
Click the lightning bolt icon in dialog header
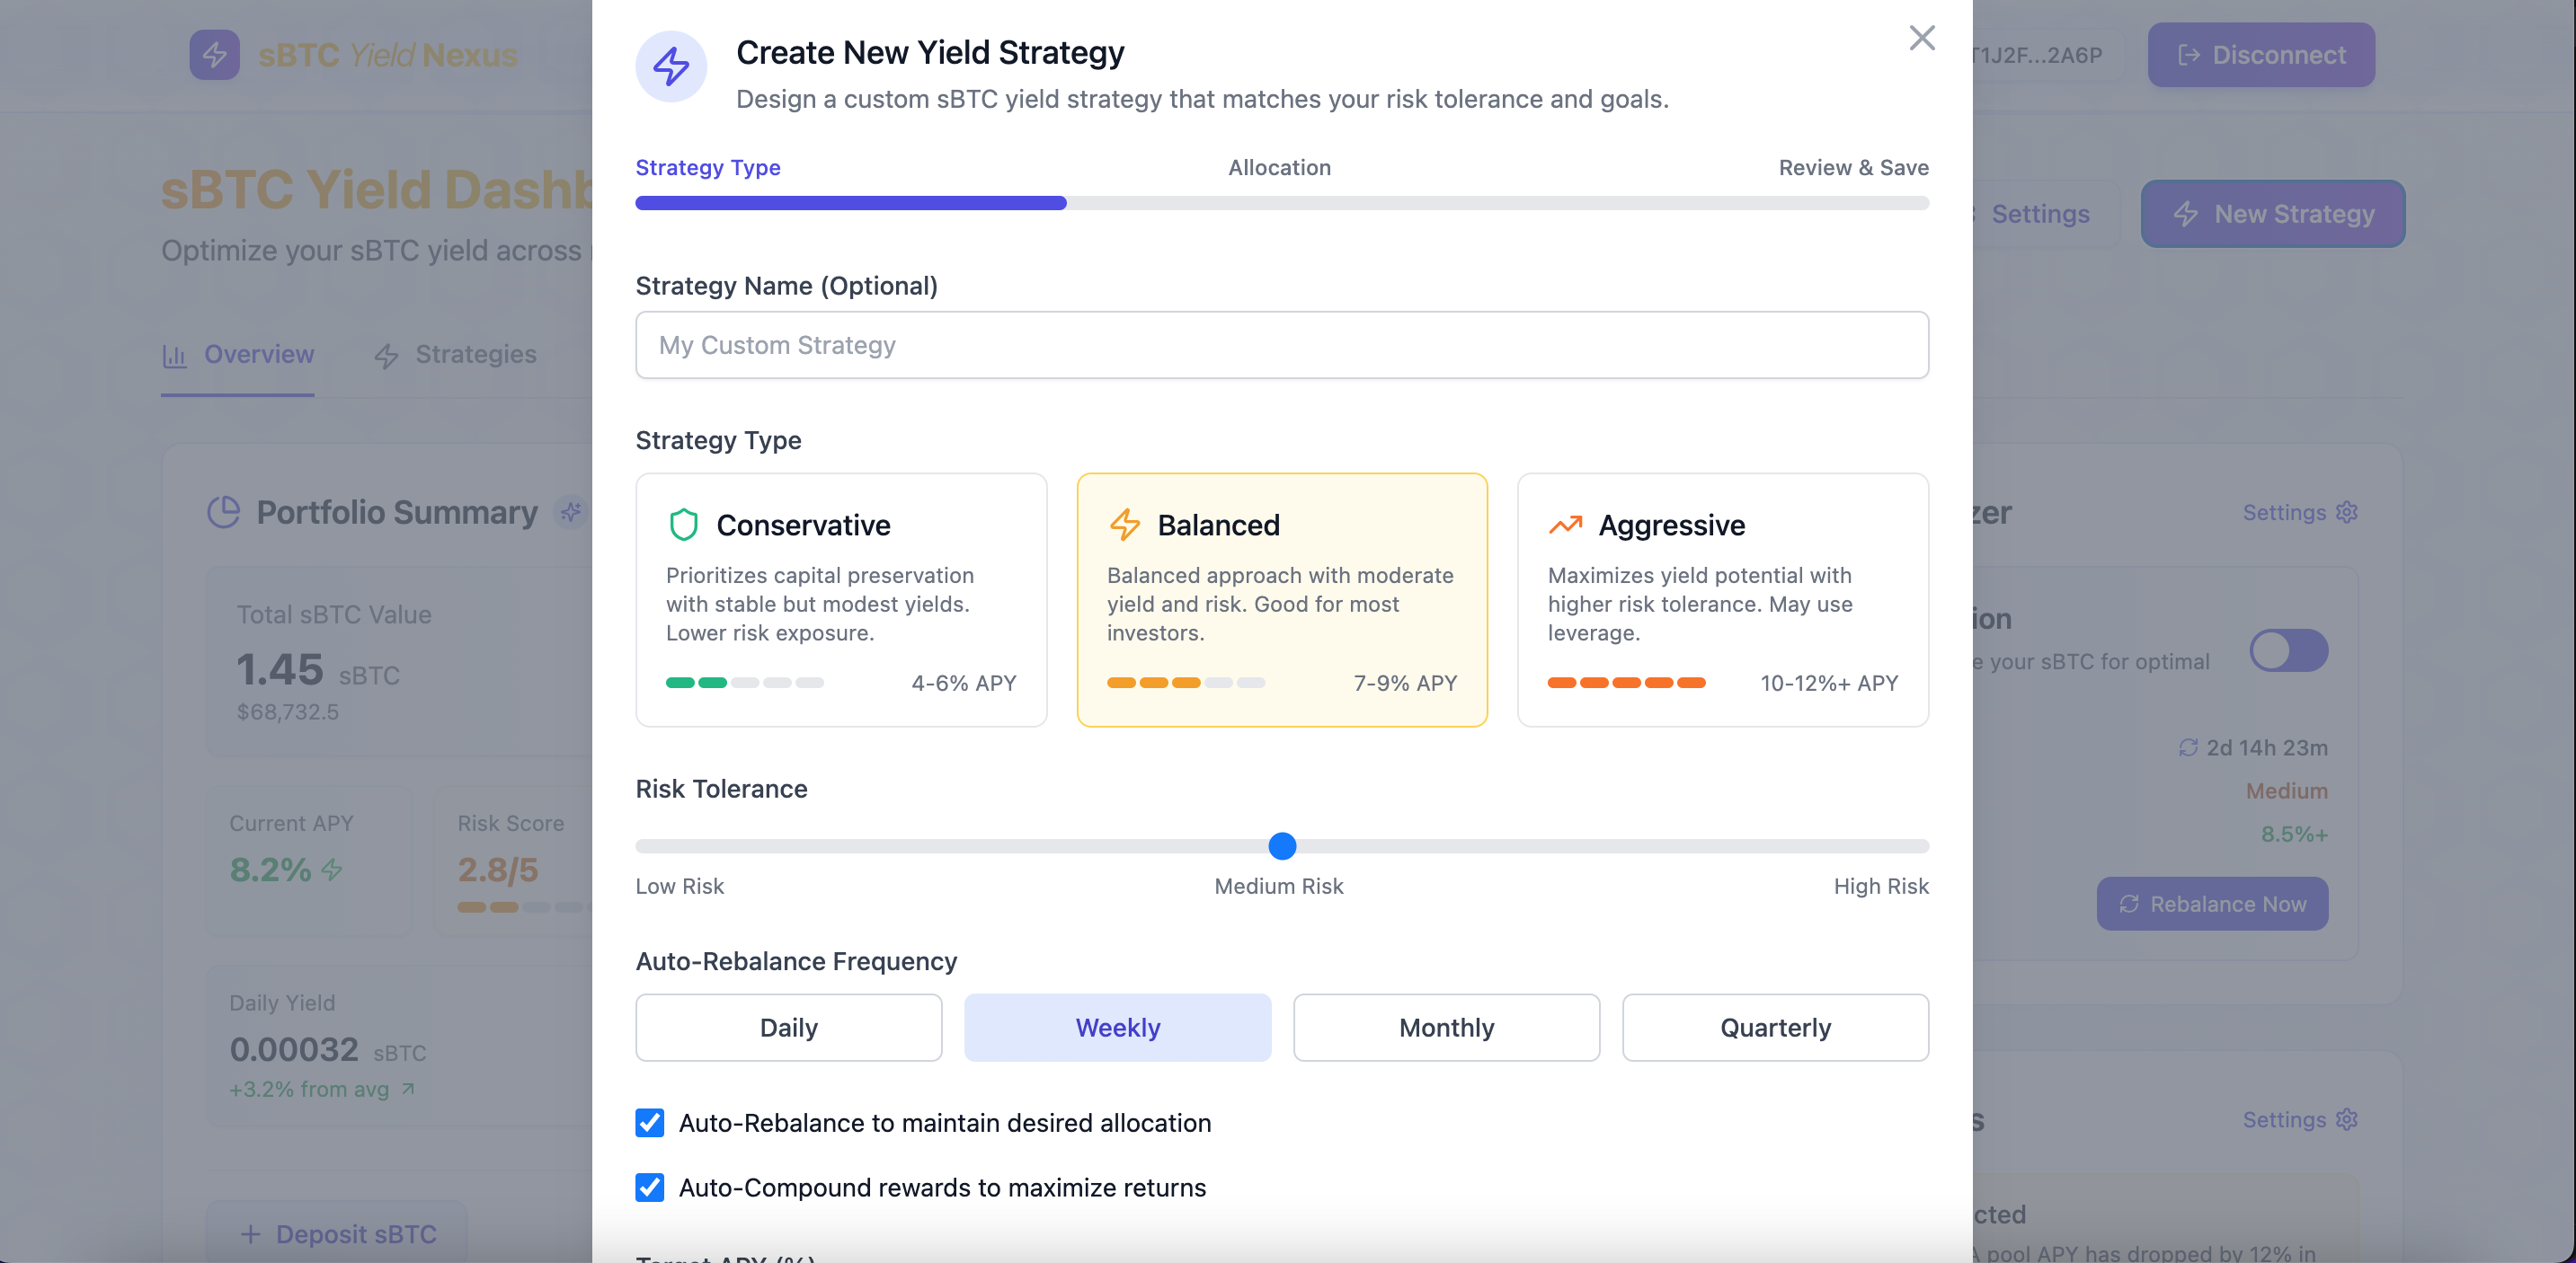(671, 66)
